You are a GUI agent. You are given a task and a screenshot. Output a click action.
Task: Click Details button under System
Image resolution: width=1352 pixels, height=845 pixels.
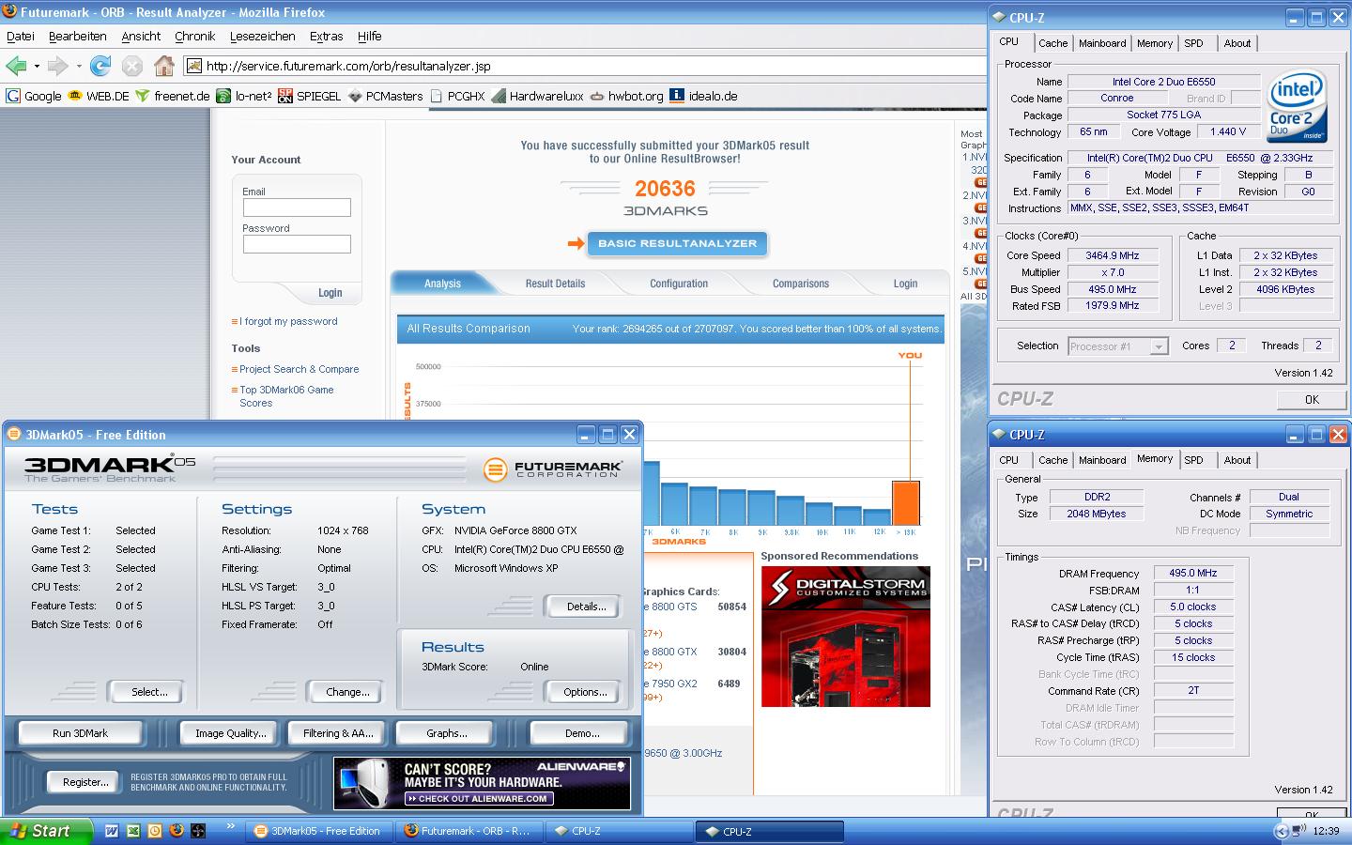585,607
